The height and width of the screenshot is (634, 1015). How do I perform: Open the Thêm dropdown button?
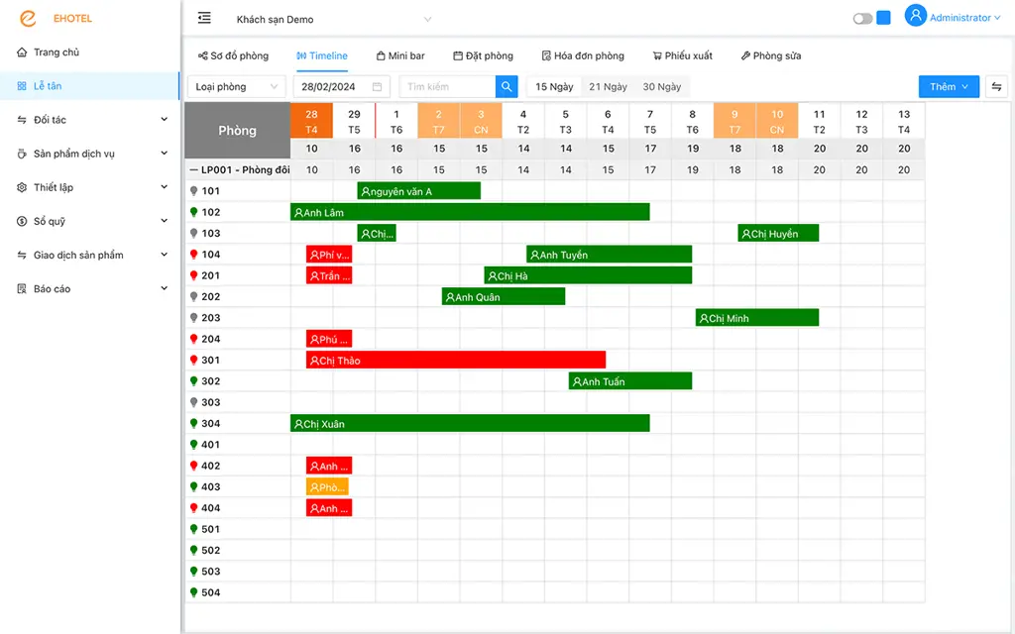tap(949, 87)
